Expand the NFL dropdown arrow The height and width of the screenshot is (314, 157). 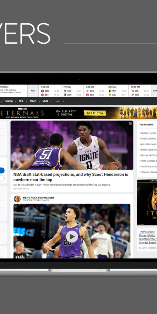coord(27,101)
